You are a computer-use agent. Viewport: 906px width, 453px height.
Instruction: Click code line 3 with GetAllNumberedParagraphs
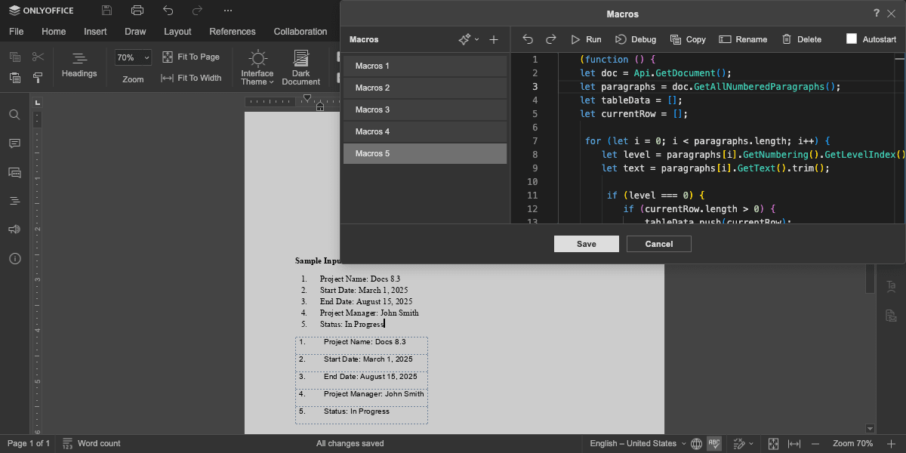tap(710, 87)
